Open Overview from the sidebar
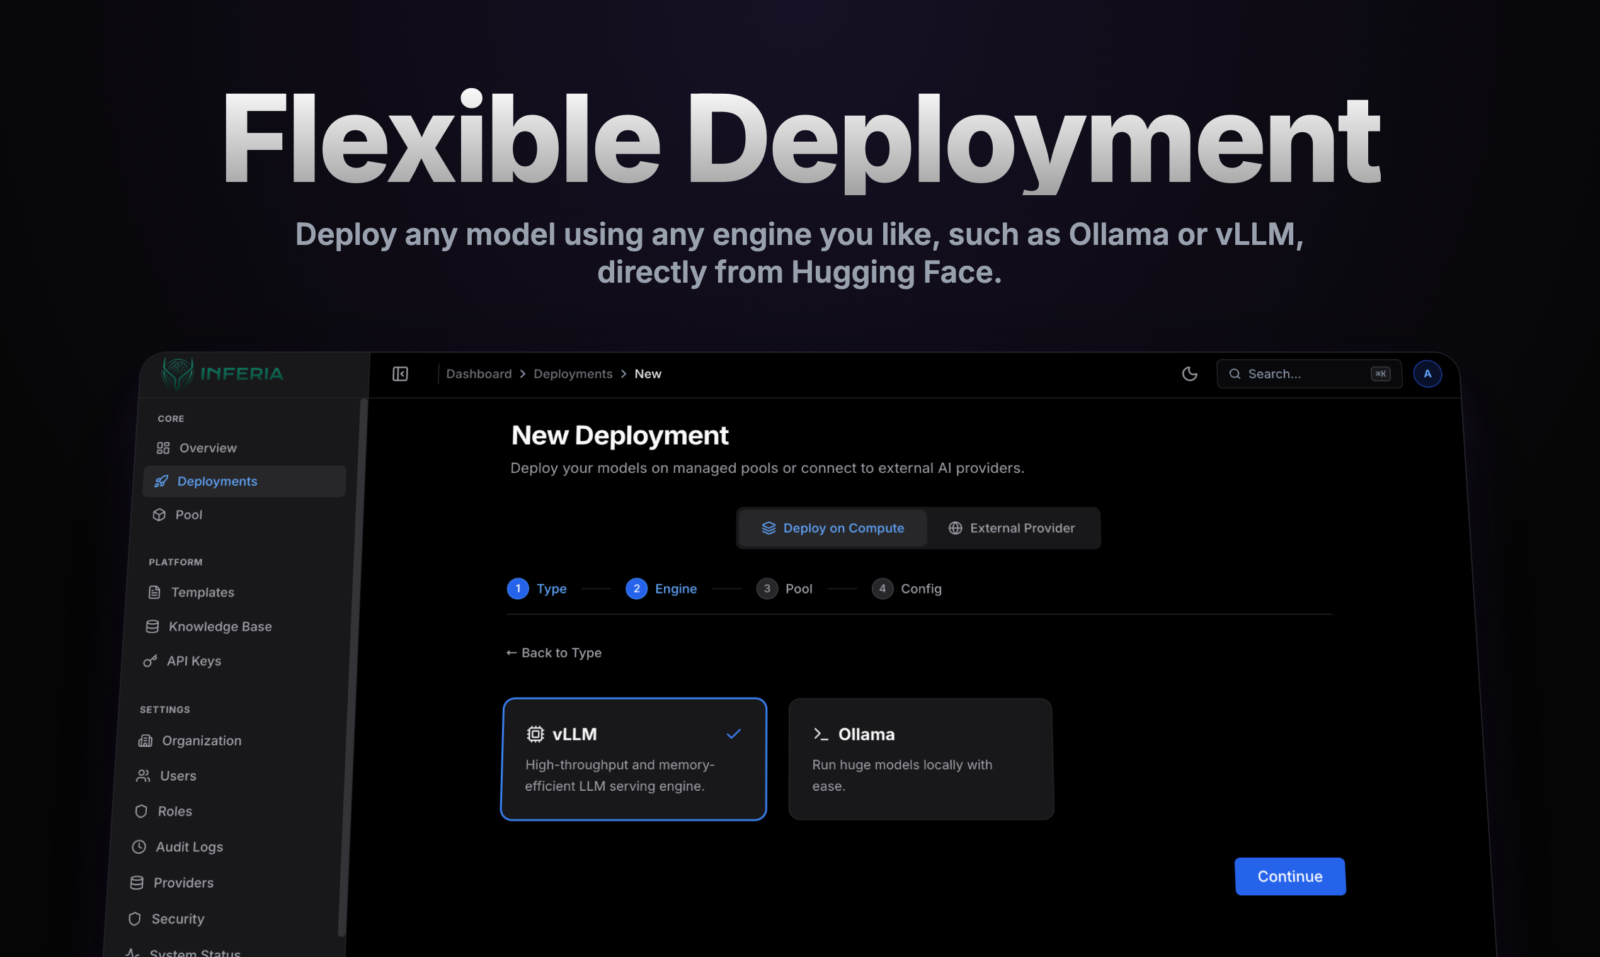Viewport: 1600px width, 957px height. pos(207,448)
